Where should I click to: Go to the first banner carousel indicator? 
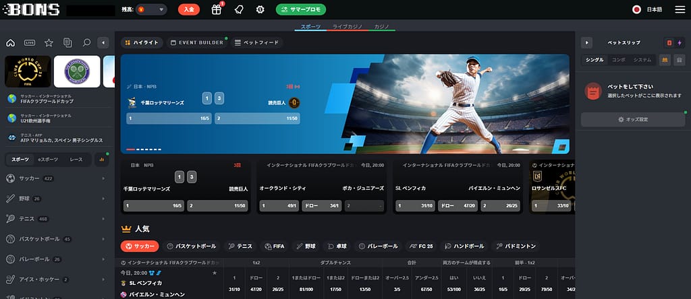pyautogui.click(x=130, y=149)
